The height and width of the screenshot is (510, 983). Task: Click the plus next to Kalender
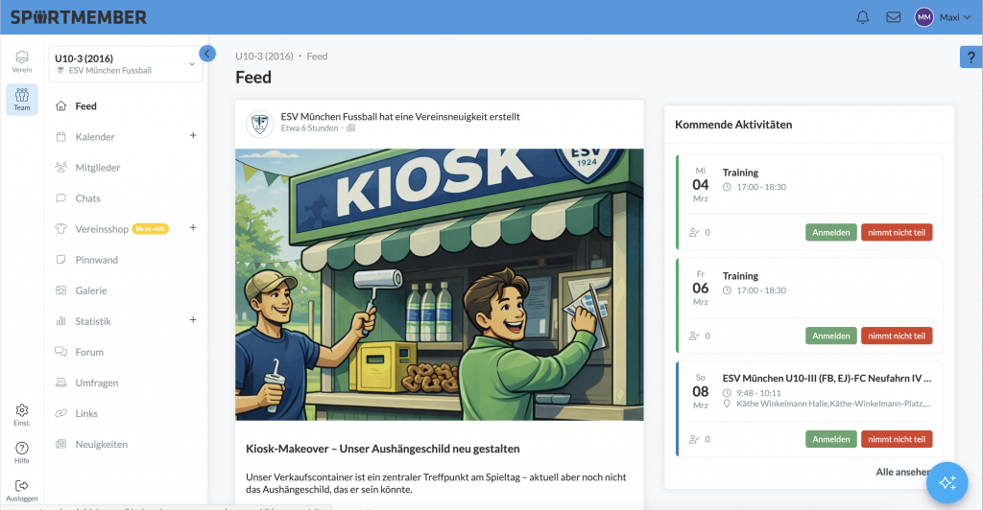pos(192,136)
